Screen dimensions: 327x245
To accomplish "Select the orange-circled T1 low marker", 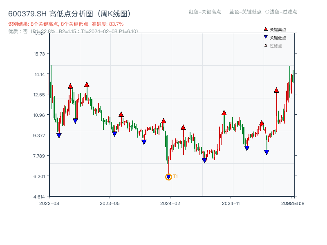I will coord(168,177).
